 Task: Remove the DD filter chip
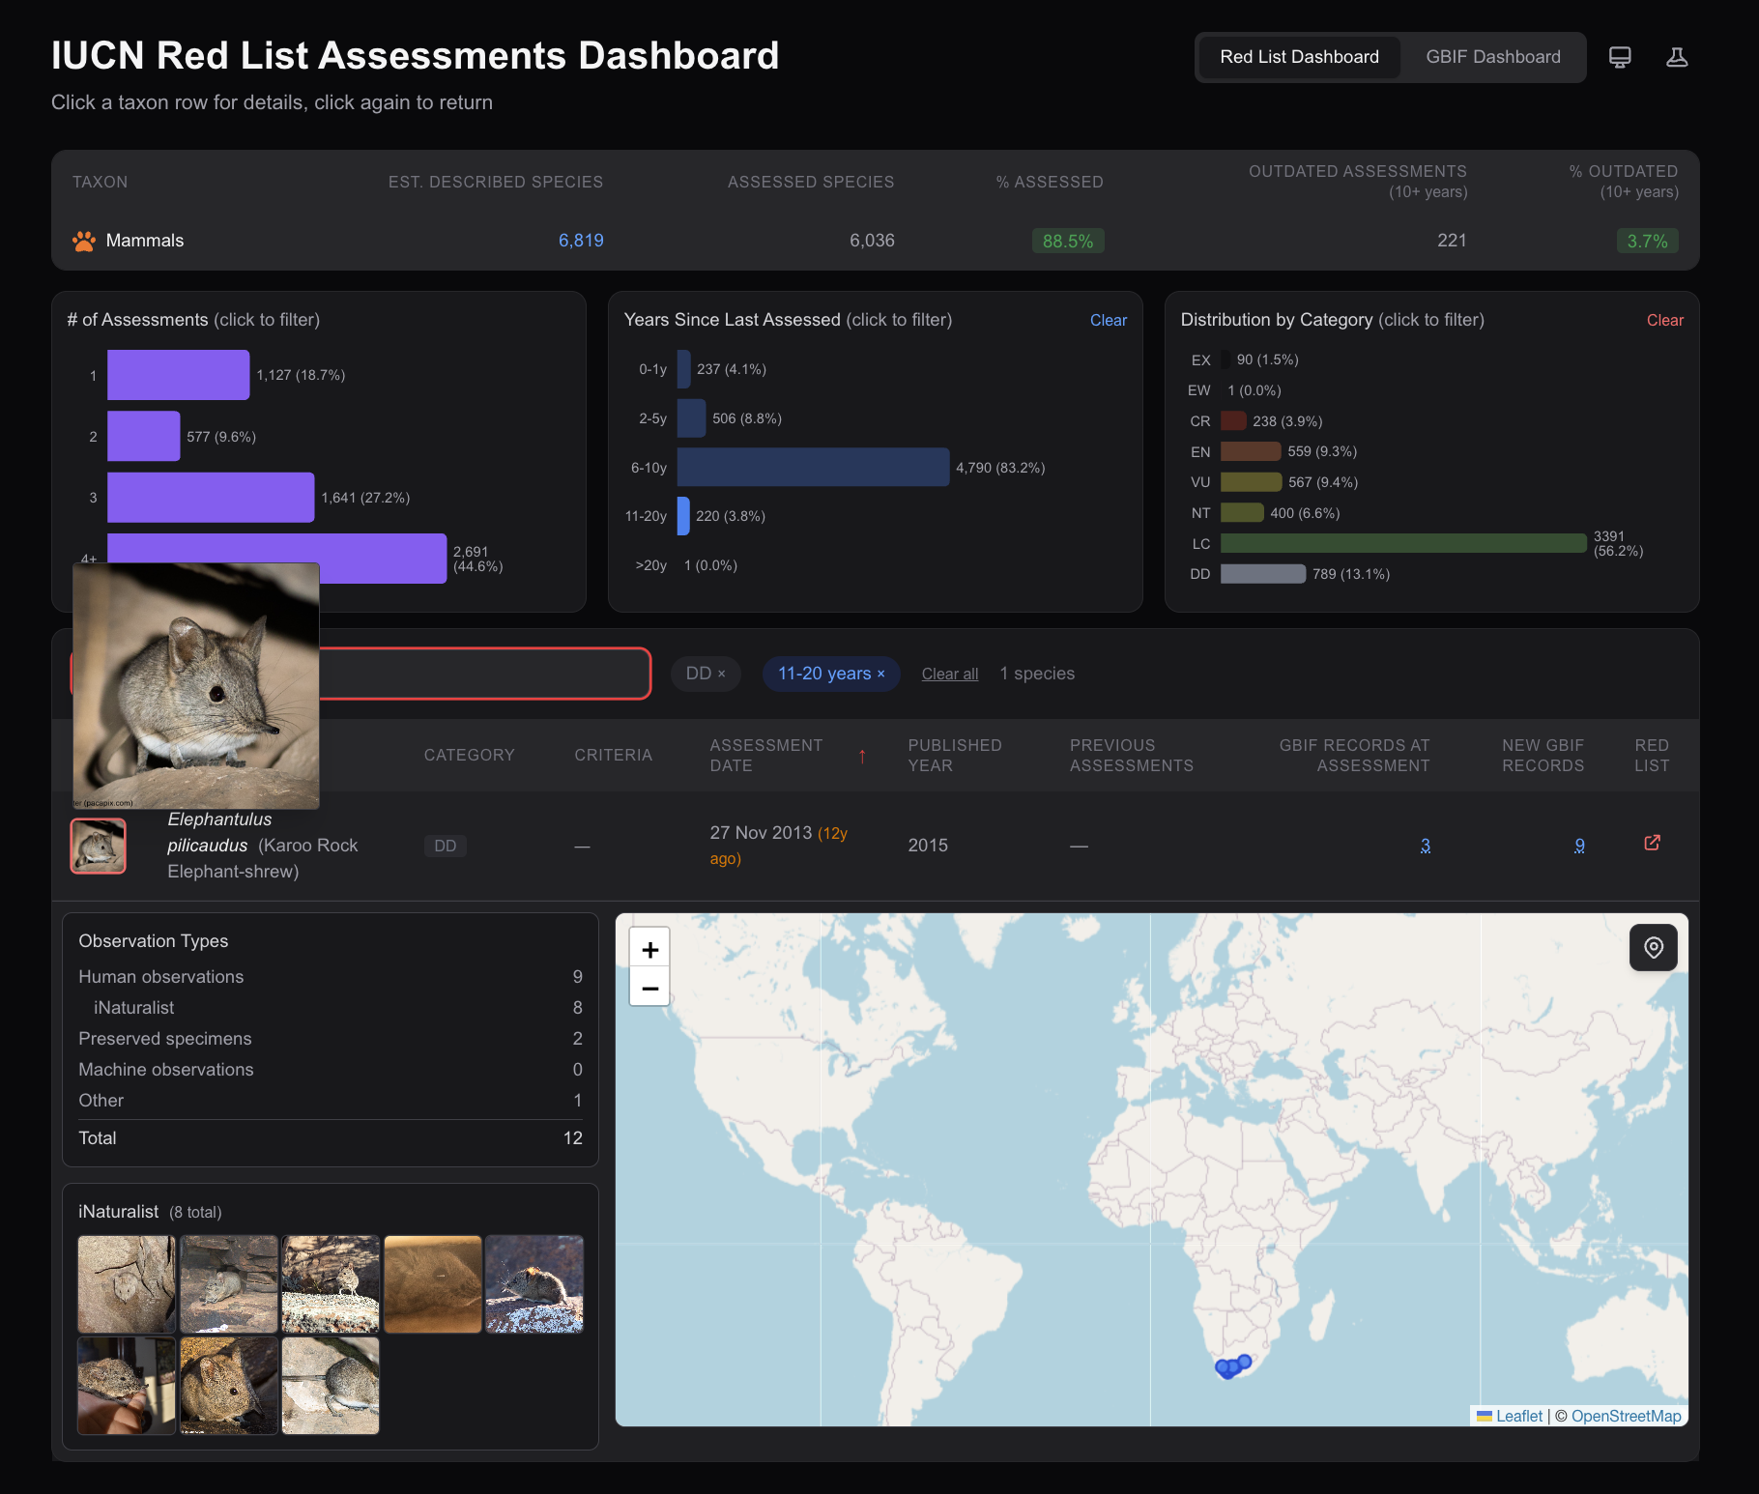click(724, 674)
